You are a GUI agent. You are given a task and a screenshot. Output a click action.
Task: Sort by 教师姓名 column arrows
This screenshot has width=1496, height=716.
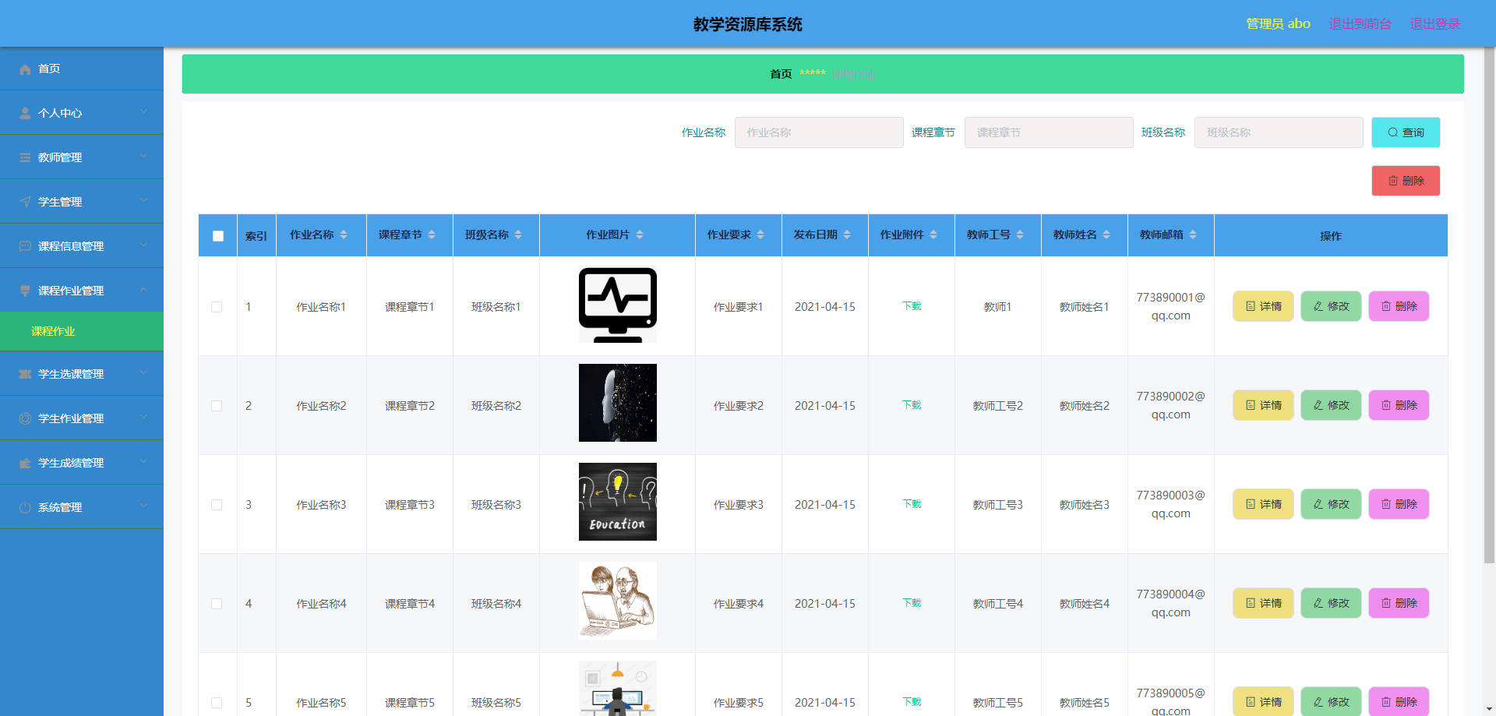1106,235
